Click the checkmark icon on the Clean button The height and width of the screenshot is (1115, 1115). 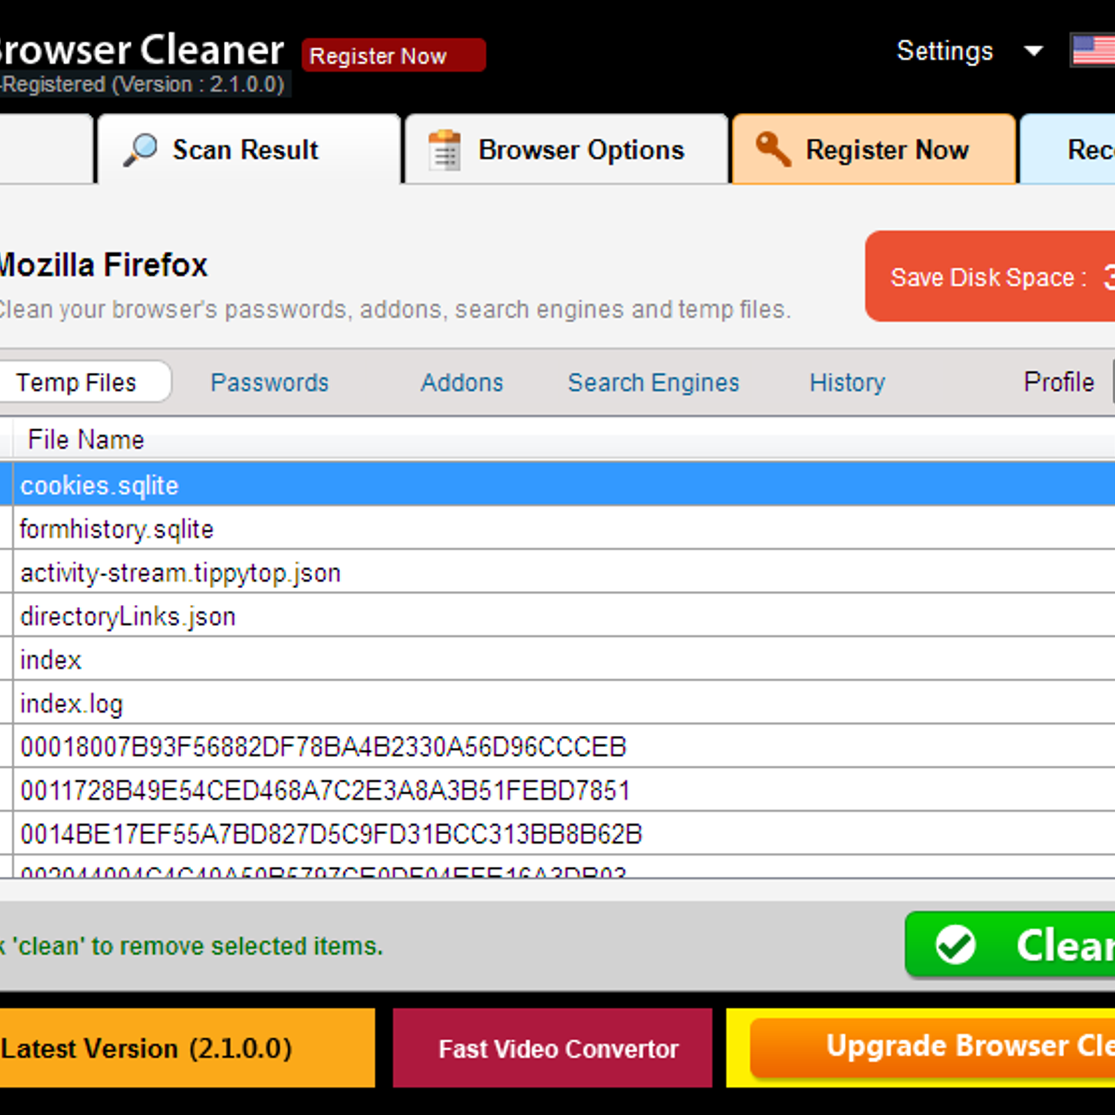tap(955, 945)
